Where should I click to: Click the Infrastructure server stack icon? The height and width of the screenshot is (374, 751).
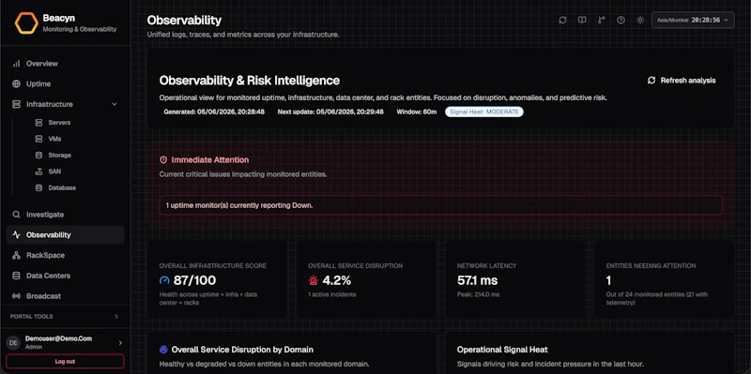16,104
